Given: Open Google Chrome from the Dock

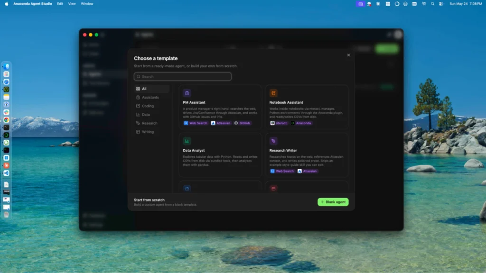Looking at the screenshot, I should [6, 120].
